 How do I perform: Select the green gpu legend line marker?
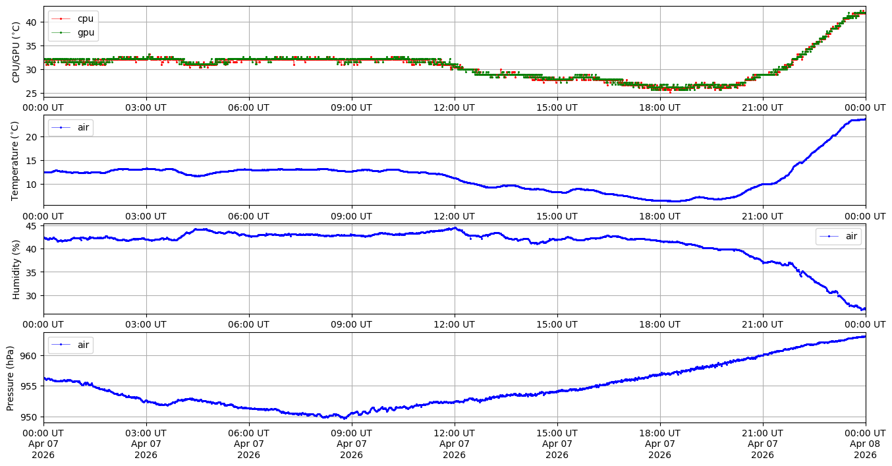click(61, 32)
